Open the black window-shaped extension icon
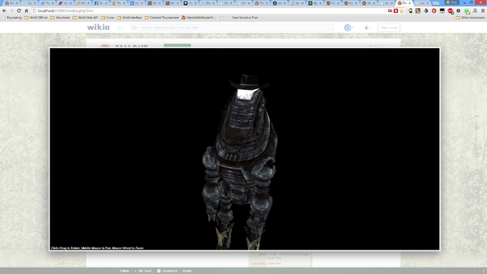The image size is (487, 274). pos(442,11)
